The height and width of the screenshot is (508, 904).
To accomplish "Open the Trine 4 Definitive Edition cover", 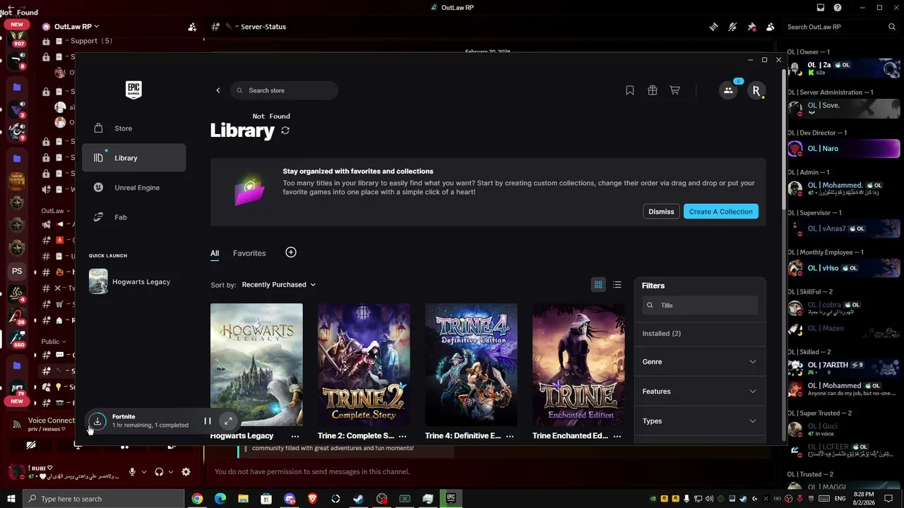I will pos(471,365).
